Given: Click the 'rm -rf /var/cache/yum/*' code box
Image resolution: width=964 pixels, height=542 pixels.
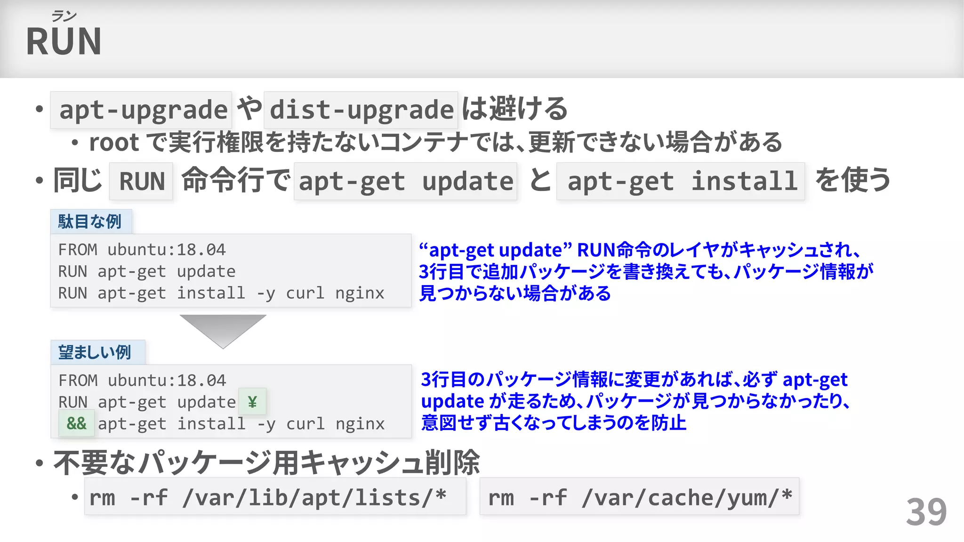Looking at the screenshot, I should click(639, 497).
